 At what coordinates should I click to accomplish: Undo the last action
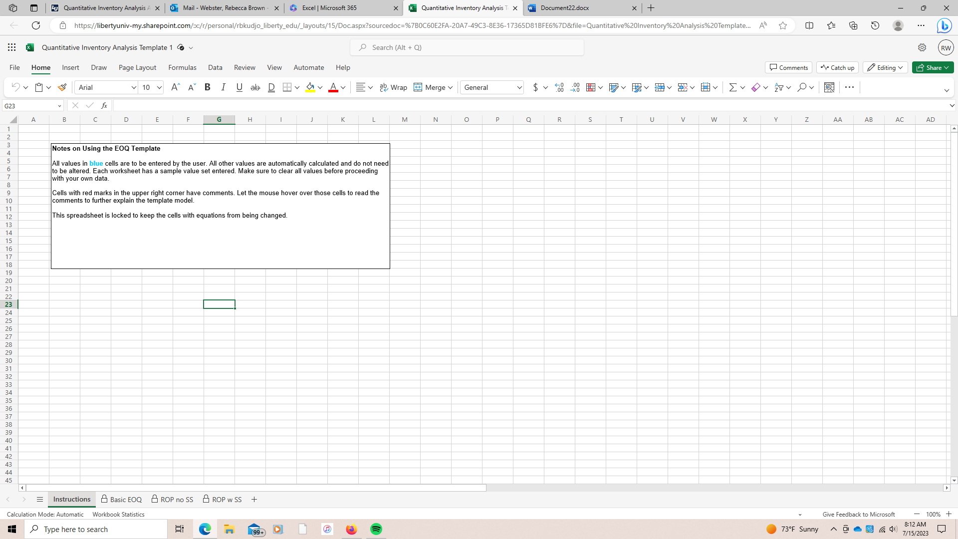pyautogui.click(x=15, y=87)
